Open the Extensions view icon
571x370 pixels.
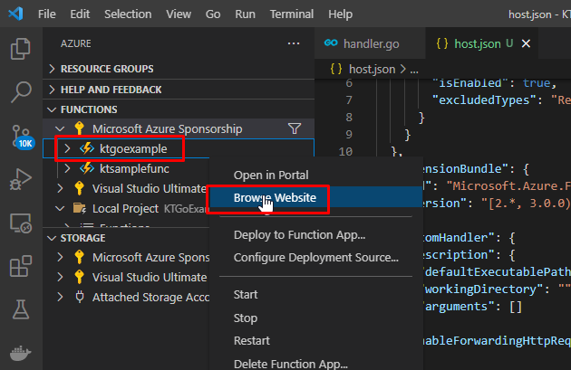20,266
